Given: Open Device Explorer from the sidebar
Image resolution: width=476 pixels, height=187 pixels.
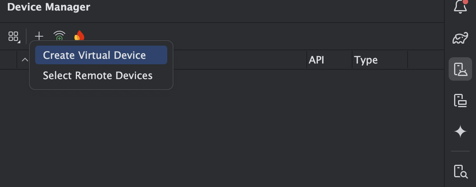Looking at the screenshot, I should click(460, 171).
